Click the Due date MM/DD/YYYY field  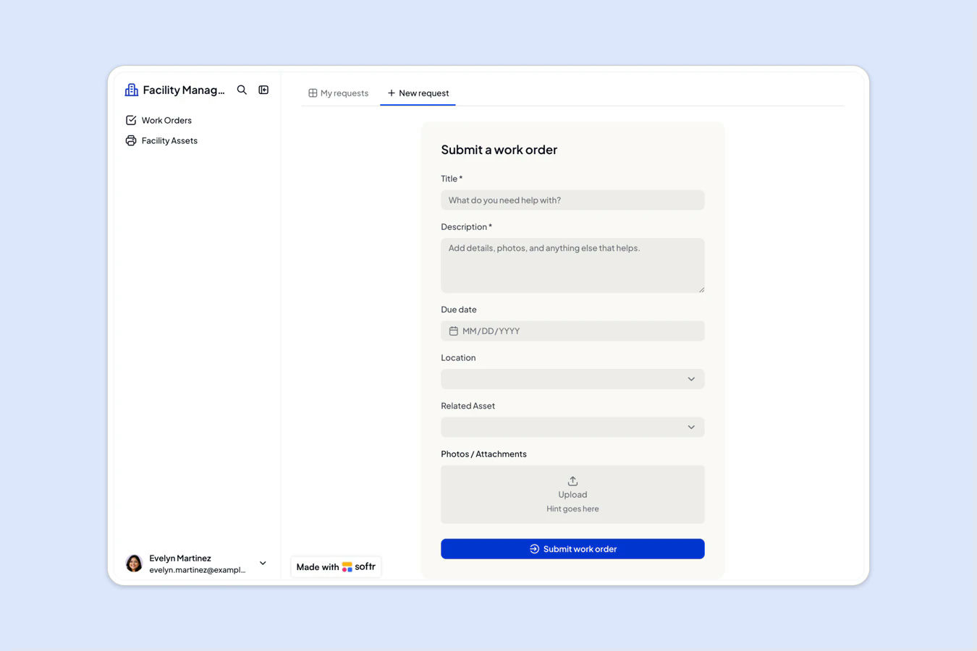point(572,331)
